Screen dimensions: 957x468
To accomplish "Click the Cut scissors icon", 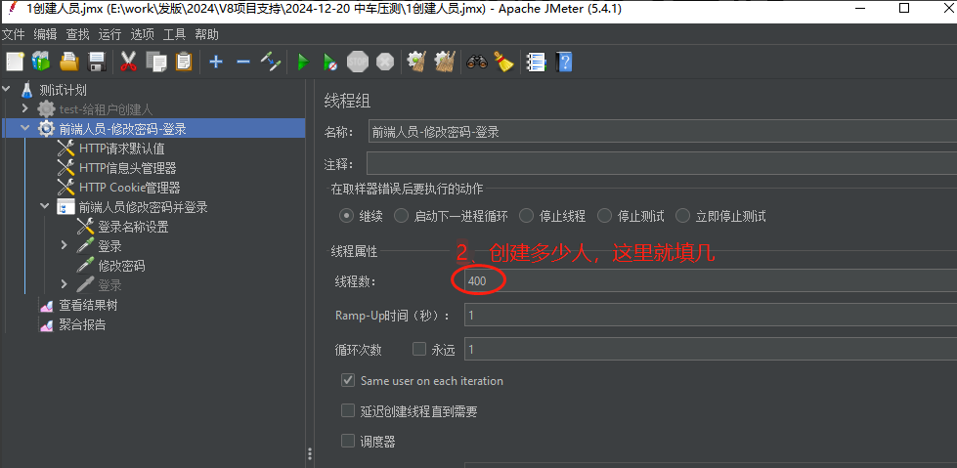I will point(128,62).
